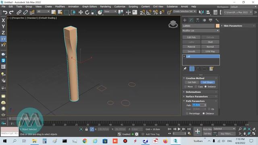Activate Select and Rotate tool
Image resolution: width=258 pixels, height=145 pixels.
coord(87,12)
